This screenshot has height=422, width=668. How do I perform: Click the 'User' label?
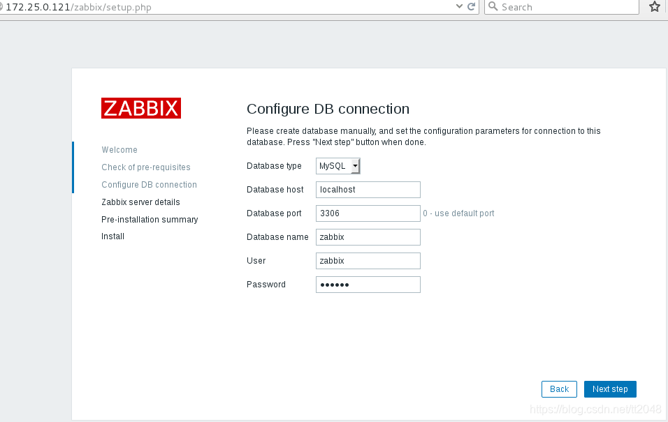[256, 261]
